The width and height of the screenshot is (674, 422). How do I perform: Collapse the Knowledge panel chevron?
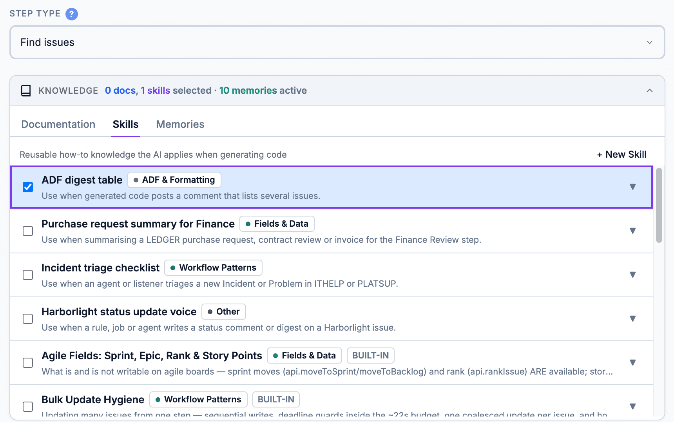click(x=650, y=91)
